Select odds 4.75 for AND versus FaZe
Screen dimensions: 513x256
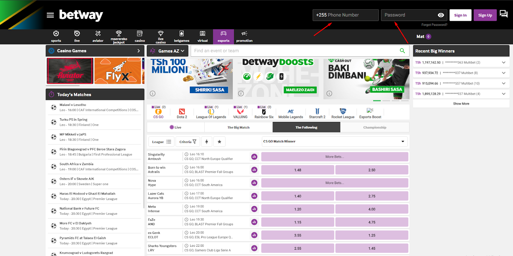click(372, 222)
